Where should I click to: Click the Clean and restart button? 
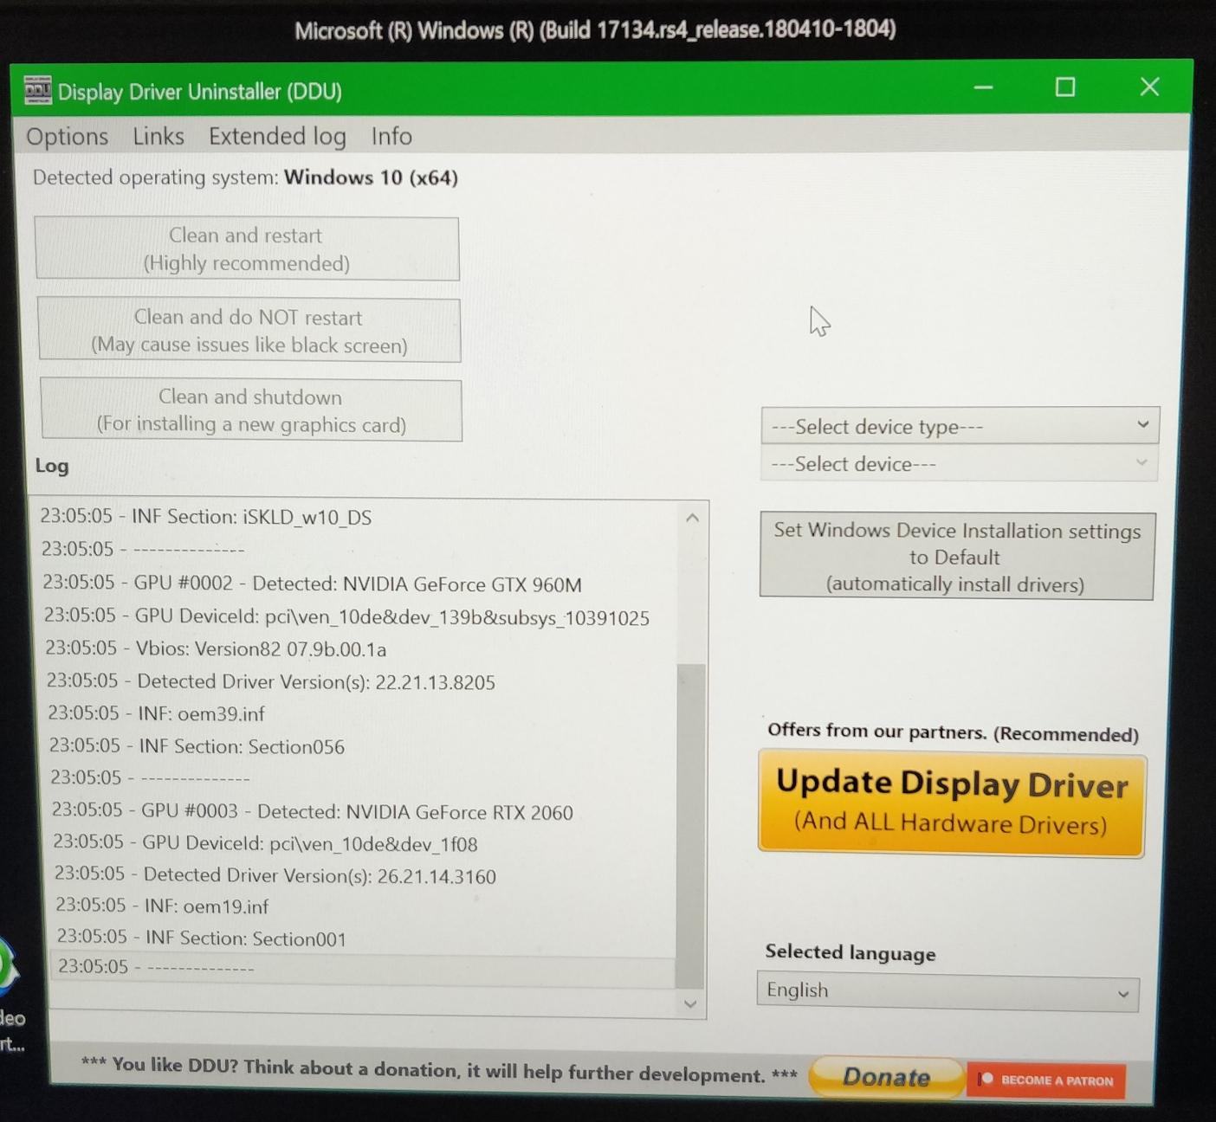pyautogui.click(x=247, y=248)
